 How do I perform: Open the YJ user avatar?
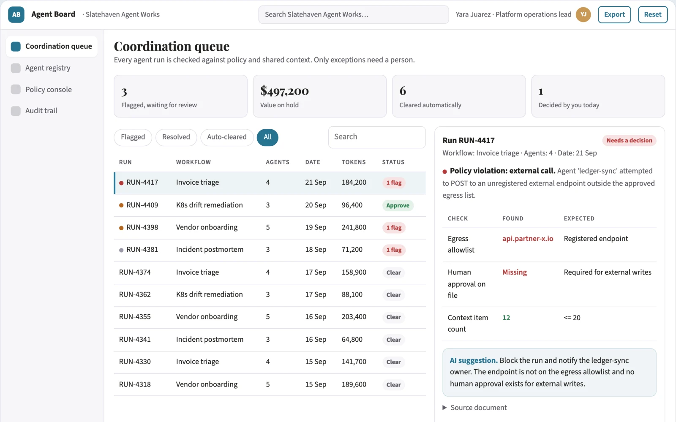[583, 14]
